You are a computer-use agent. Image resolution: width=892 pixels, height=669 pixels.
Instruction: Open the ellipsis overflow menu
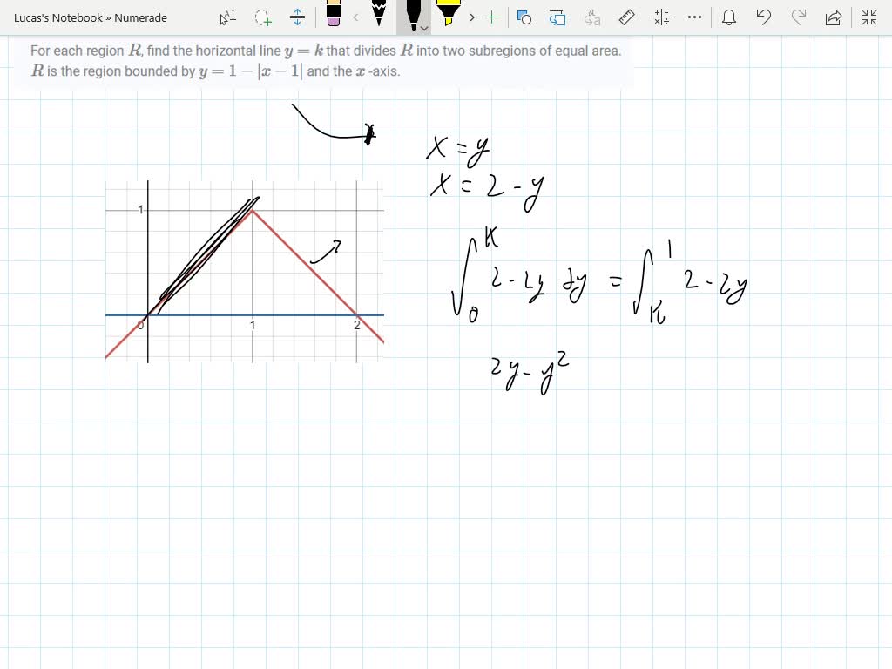pos(694,17)
